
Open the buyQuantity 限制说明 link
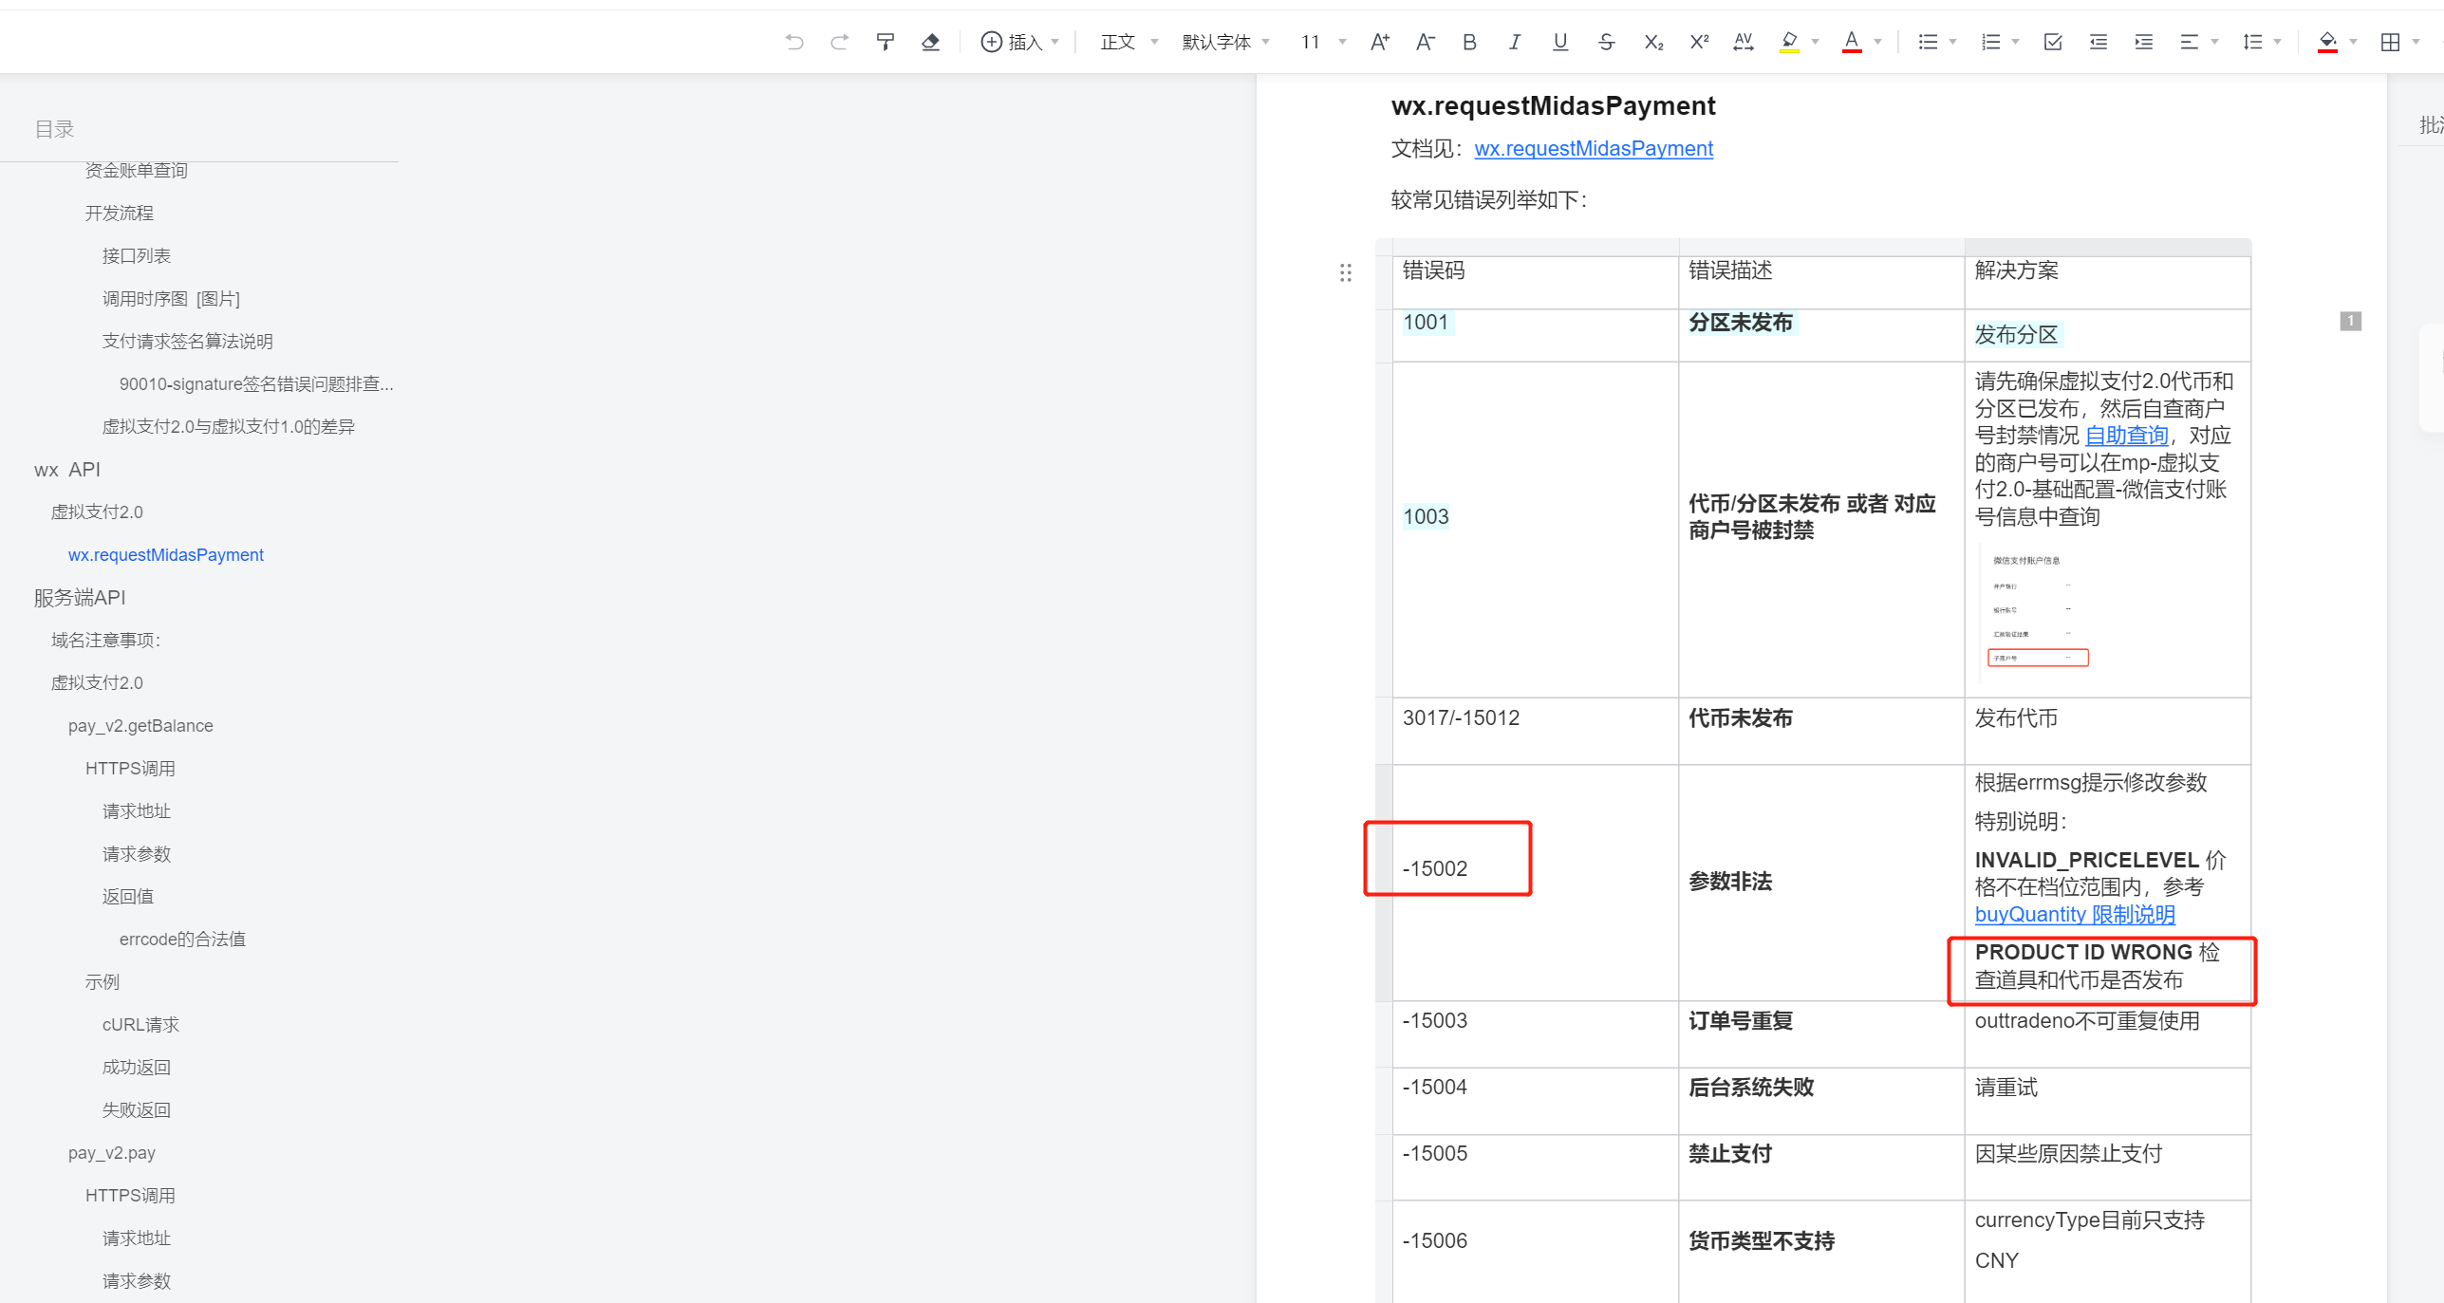pyautogui.click(x=2074, y=914)
